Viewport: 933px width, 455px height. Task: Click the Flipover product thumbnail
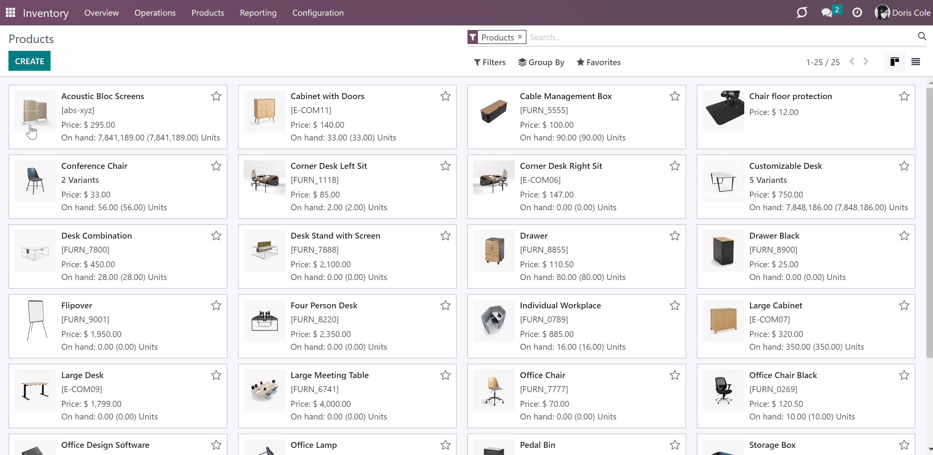[x=35, y=321]
